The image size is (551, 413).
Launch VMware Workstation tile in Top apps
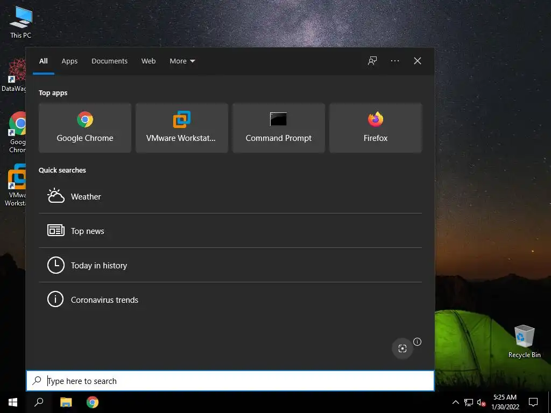pyautogui.click(x=182, y=128)
